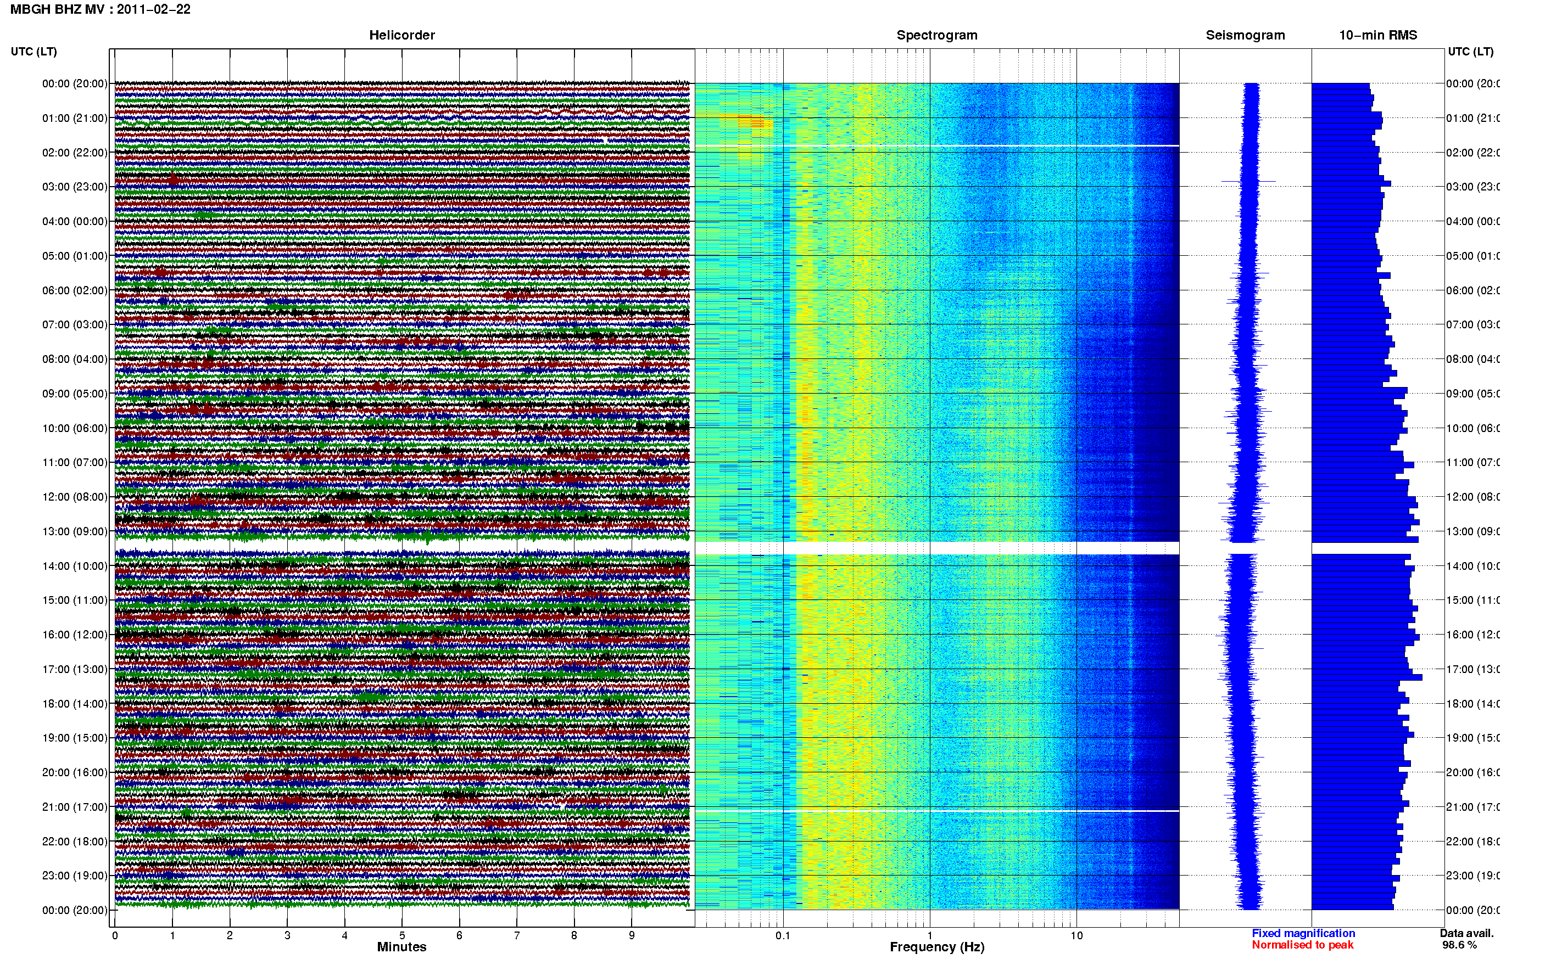The image size is (1562, 976).
Task: Click the '09:00 (05:00)' left time label
Action: (x=75, y=394)
